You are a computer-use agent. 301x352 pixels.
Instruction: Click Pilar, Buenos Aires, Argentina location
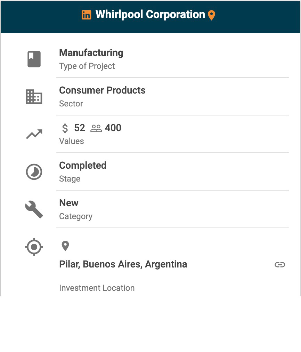point(123,264)
